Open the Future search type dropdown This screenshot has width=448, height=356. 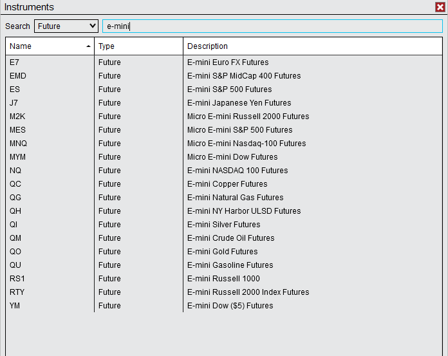point(66,26)
